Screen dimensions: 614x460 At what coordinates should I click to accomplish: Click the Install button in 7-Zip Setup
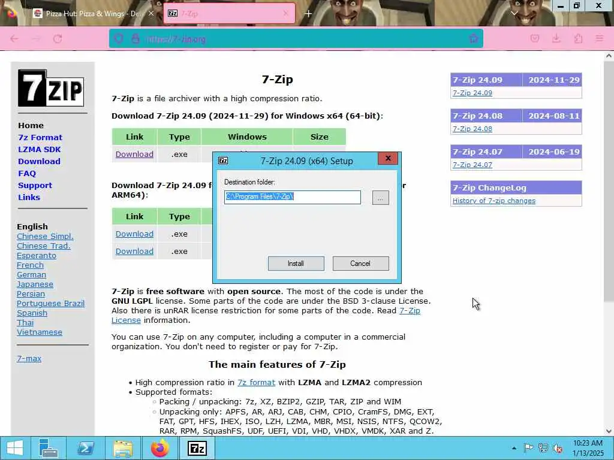pos(296,264)
